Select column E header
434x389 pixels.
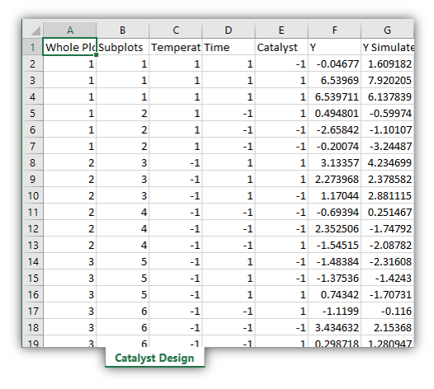(281, 30)
